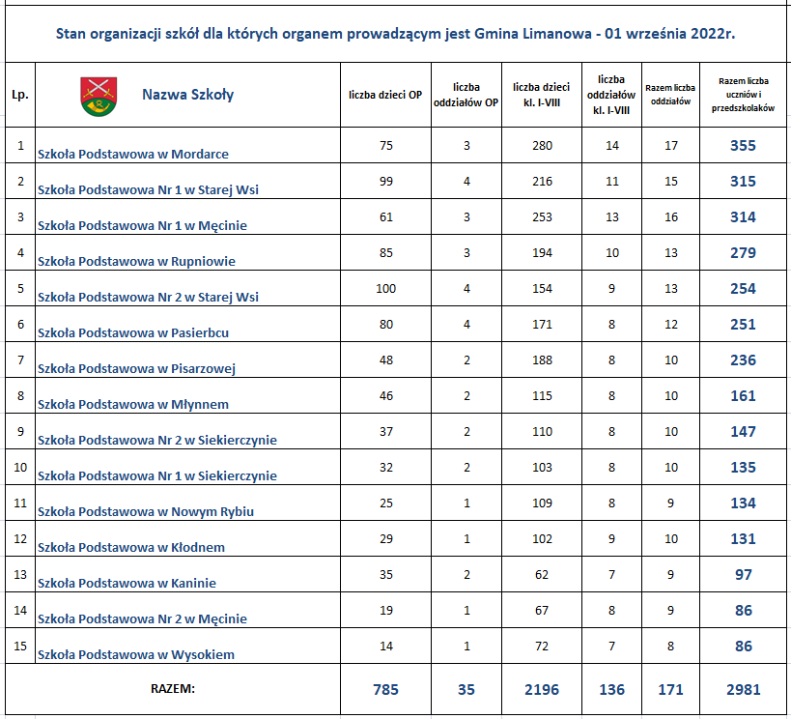Select Szkoła Podstawowa w Wysokiem

[x=135, y=654]
